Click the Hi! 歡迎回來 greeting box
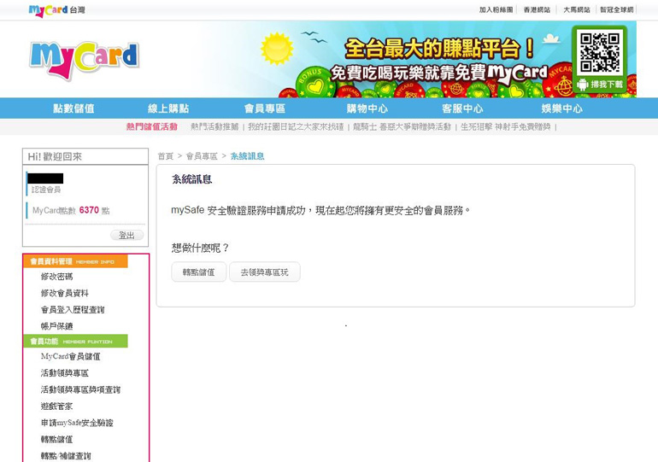This screenshot has width=658, height=462. coord(85,156)
